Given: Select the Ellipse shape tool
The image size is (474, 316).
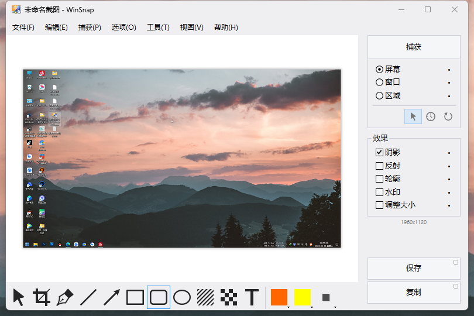Looking at the screenshot, I should [182, 297].
